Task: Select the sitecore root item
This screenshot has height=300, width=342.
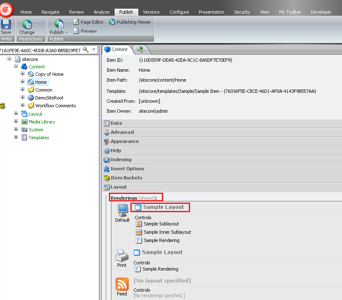Action: point(26,59)
